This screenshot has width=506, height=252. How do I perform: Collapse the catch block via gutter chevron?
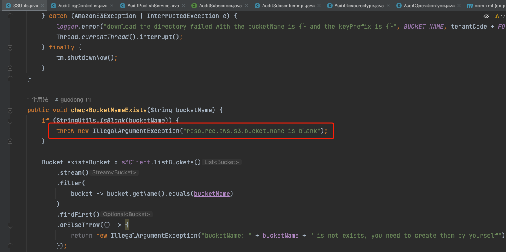pos(10,16)
